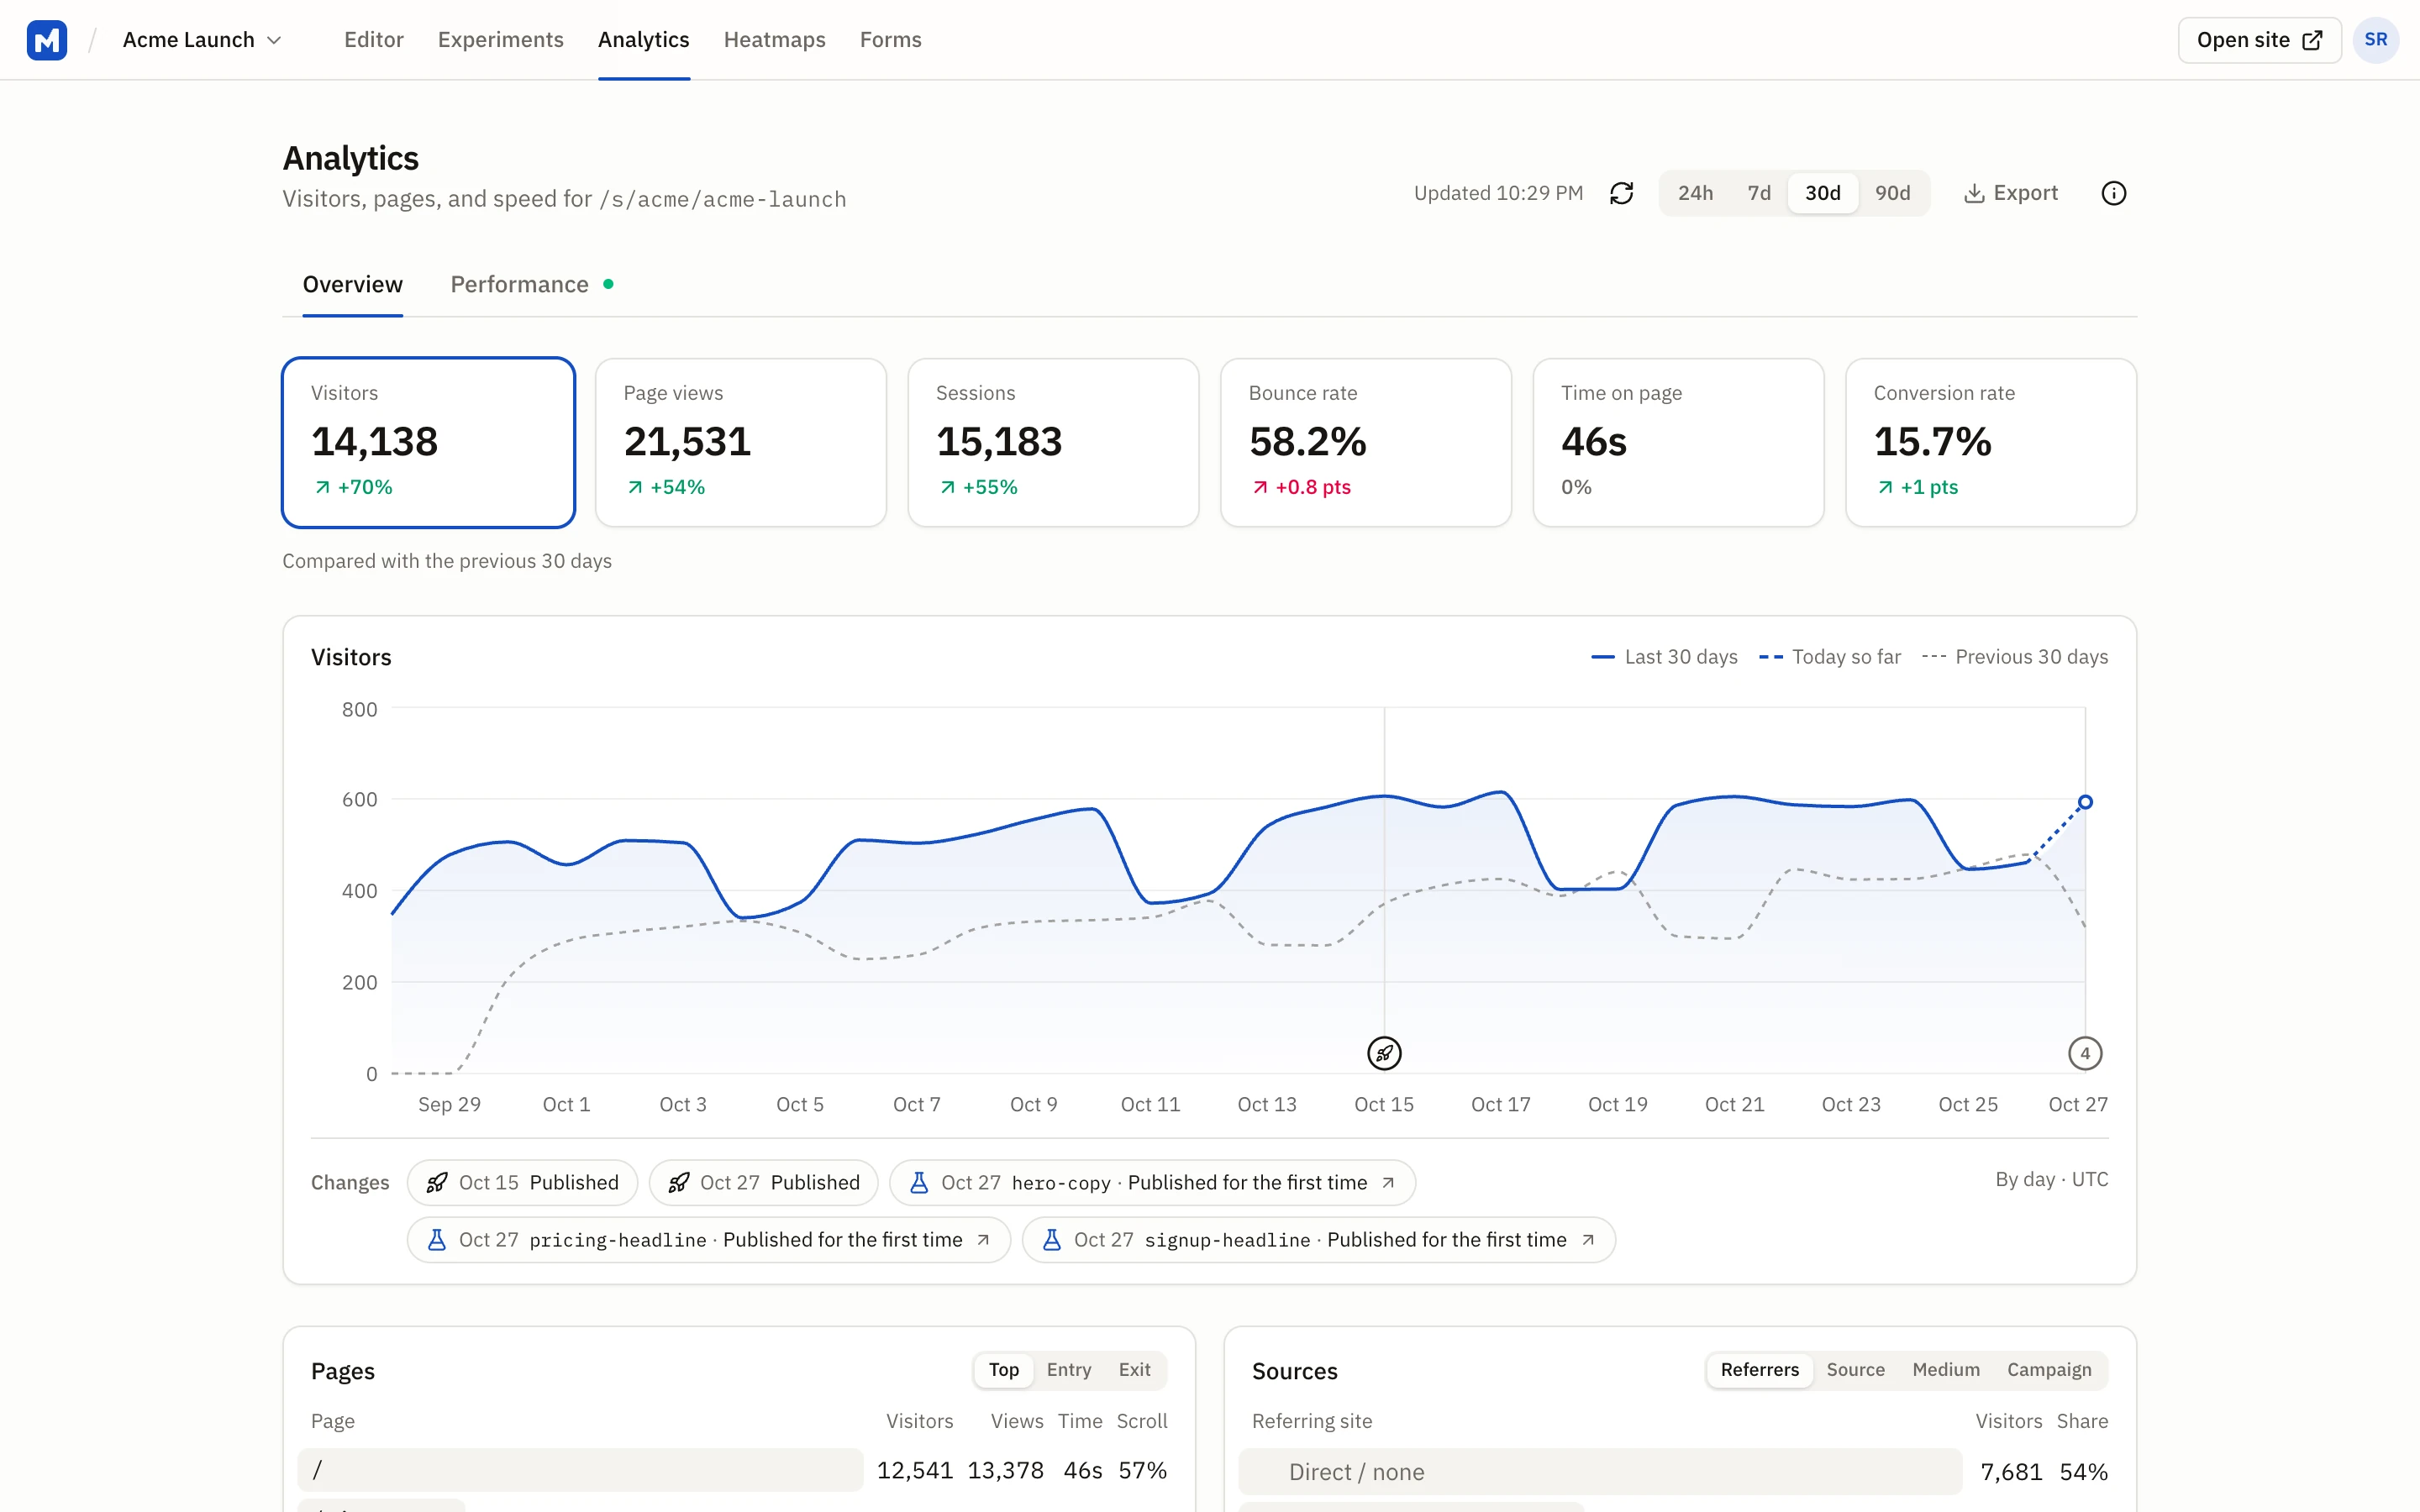Click the chart marker numbered 4

[x=2085, y=1053]
